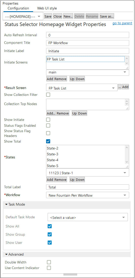Click the ellipsis button beside Result Screen
The height and width of the screenshot is (278, 135).
click(x=119, y=87)
